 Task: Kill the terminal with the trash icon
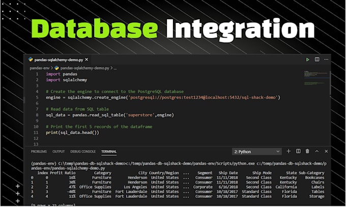(x=307, y=151)
